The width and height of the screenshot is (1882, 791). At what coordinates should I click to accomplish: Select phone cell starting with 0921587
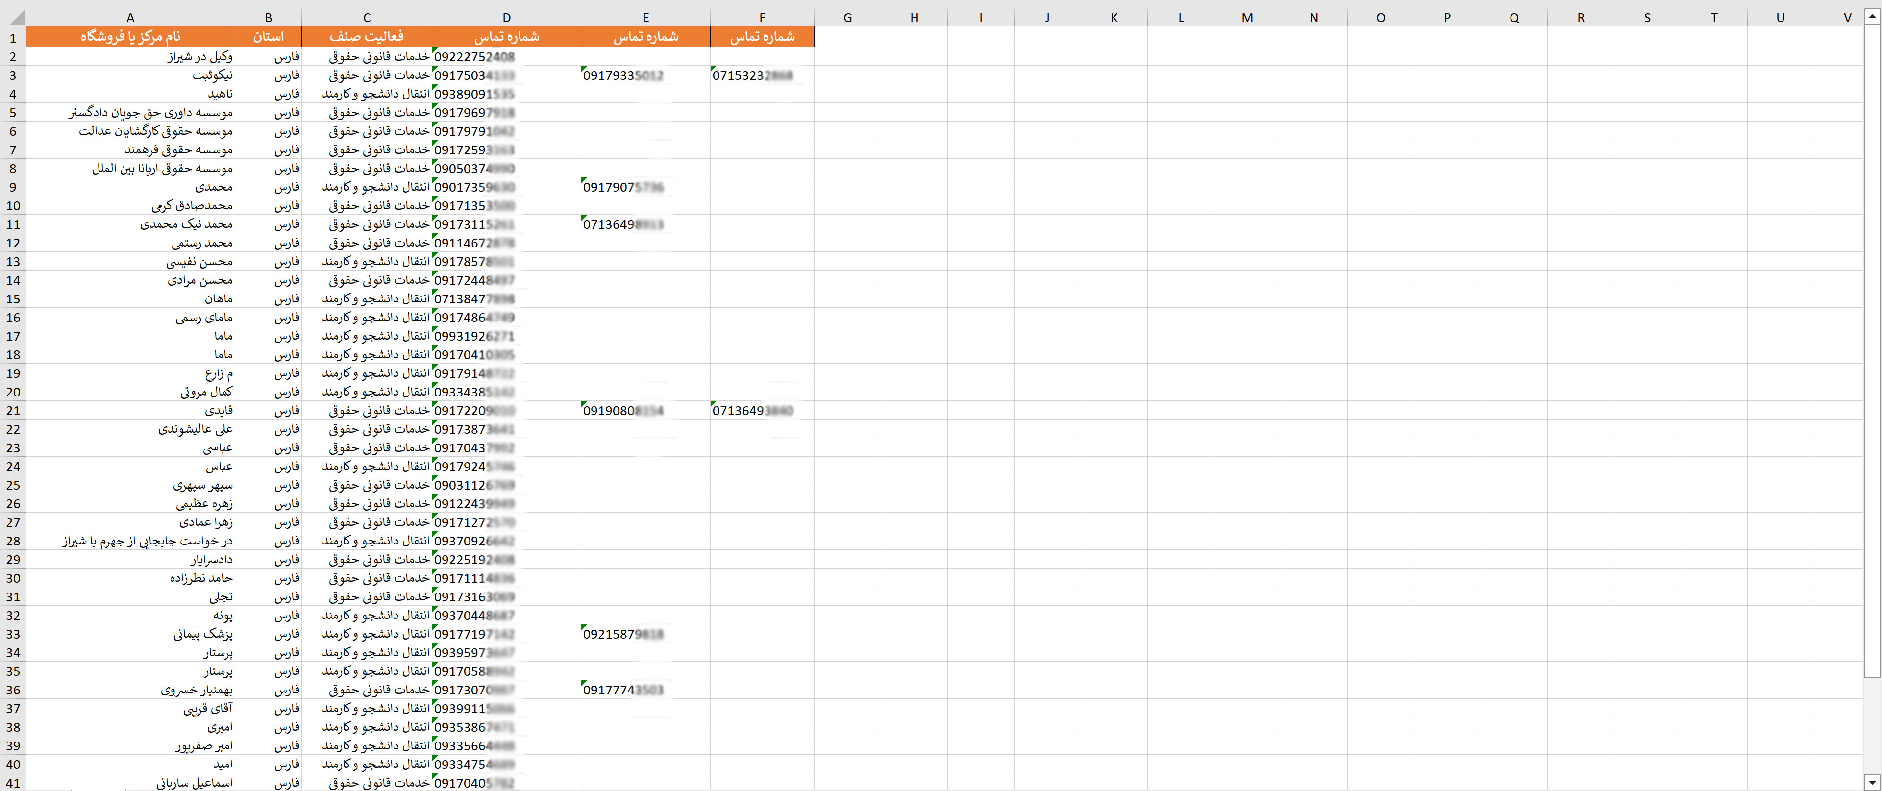[x=646, y=634]
